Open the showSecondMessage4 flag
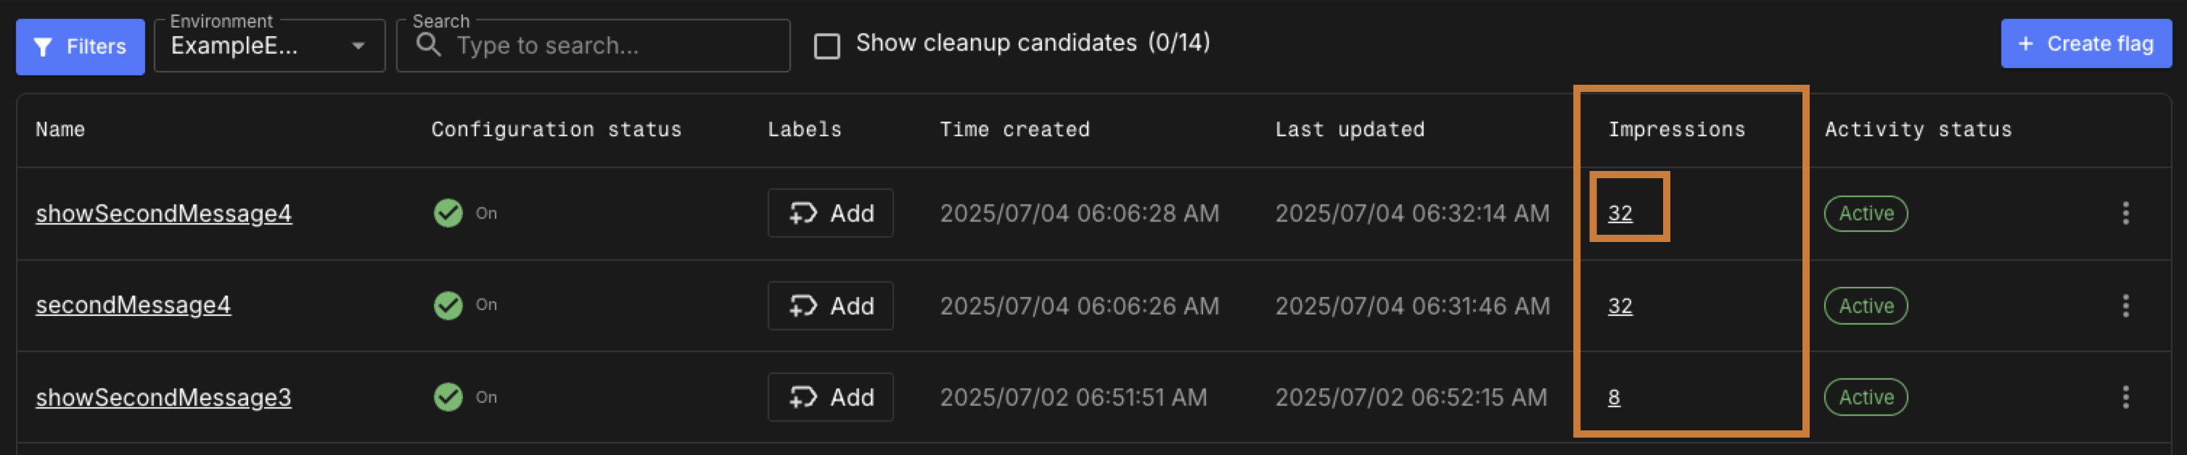The height and width of the screenshot is (455, 2187). (x=164, y=214)
